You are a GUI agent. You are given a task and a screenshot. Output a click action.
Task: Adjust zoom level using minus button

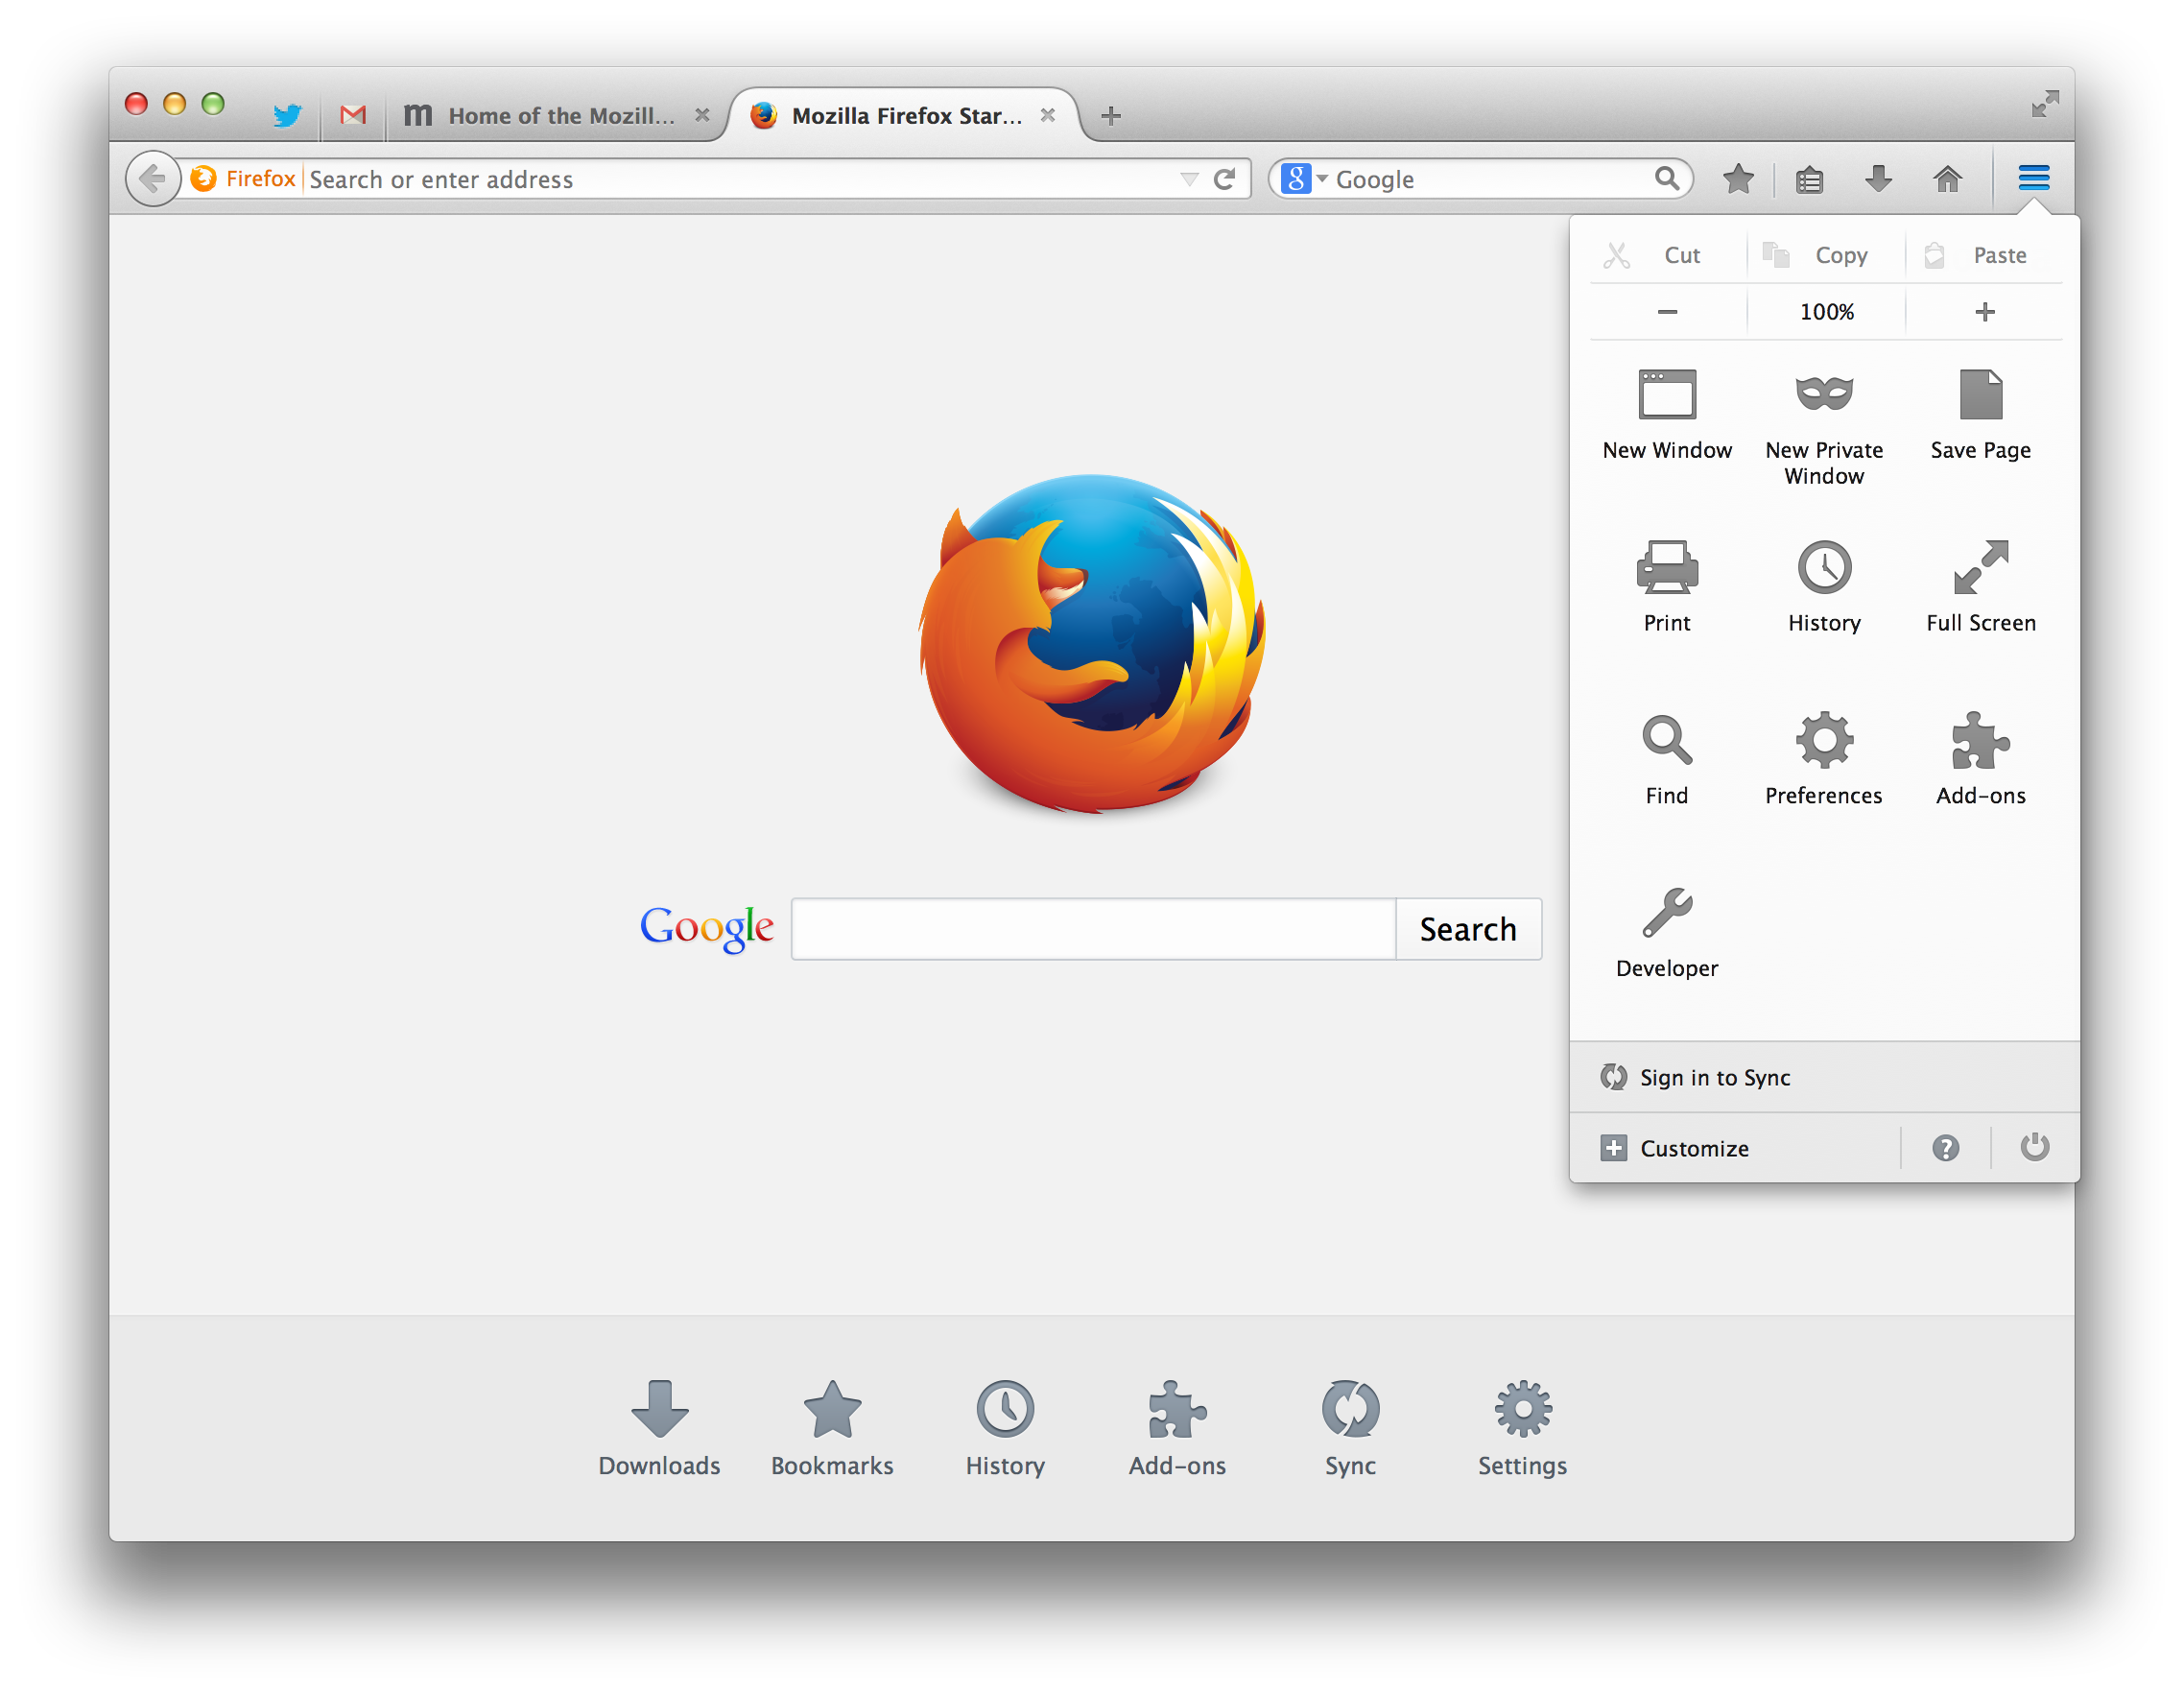1667,310
